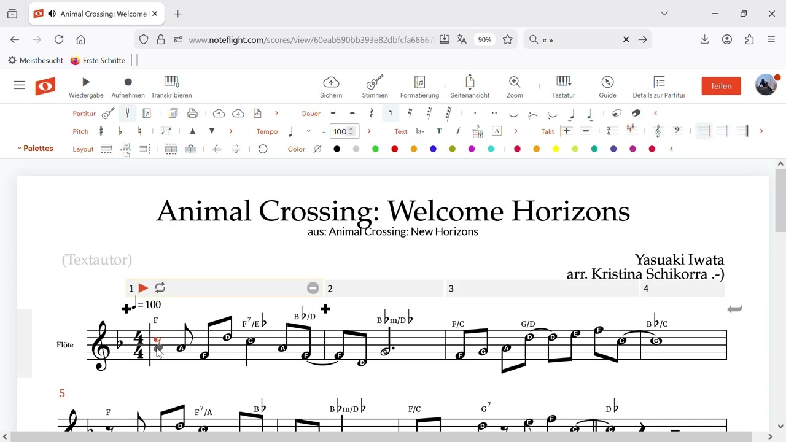Click the cloud upload icon in Partitur row
This screenshot has width=786, height=442.
coord(219,114)
